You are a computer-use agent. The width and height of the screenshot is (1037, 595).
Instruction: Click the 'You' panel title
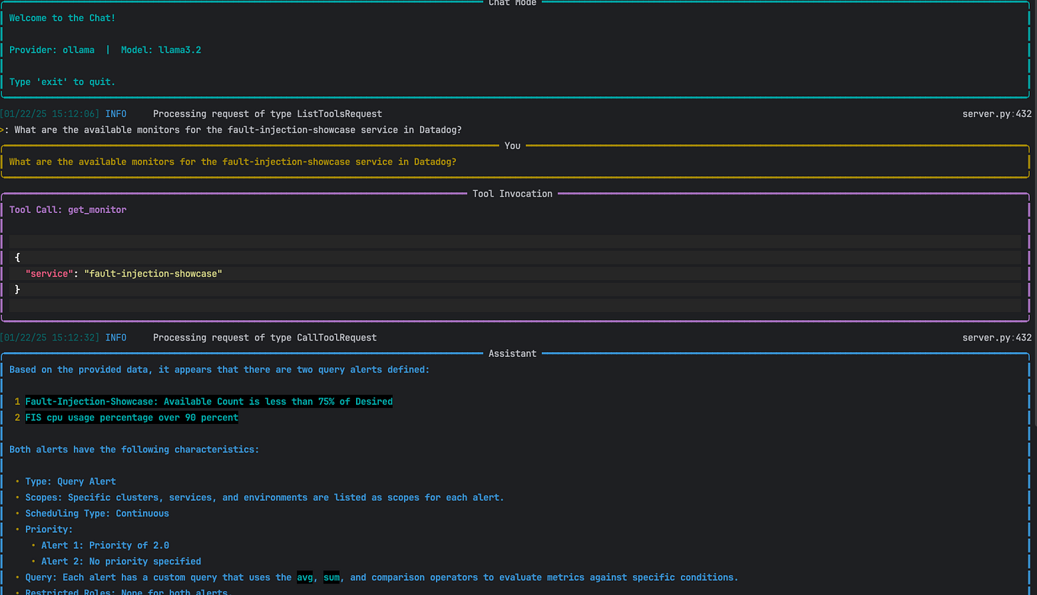click(x=512, y=145)
